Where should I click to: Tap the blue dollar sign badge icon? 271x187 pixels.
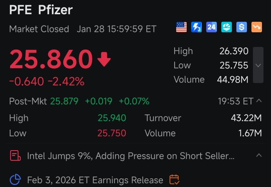pos(241,27)
